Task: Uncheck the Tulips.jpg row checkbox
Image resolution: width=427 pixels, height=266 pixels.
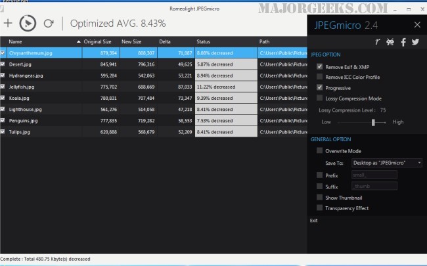Action: click(x=3, y=131)
